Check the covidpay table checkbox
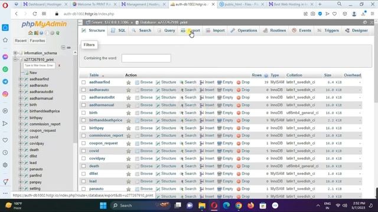This screenshot has height=212, width=378. tap(83, 158)
